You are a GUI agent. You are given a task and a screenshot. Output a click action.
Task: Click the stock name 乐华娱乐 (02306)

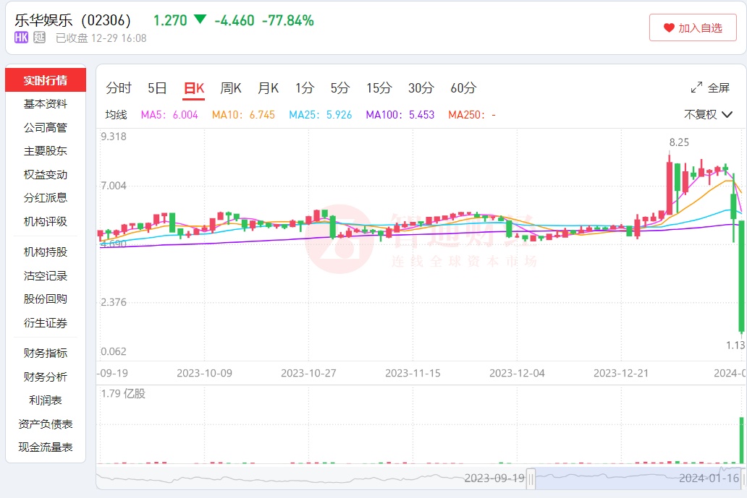click(x=72, y=20)
